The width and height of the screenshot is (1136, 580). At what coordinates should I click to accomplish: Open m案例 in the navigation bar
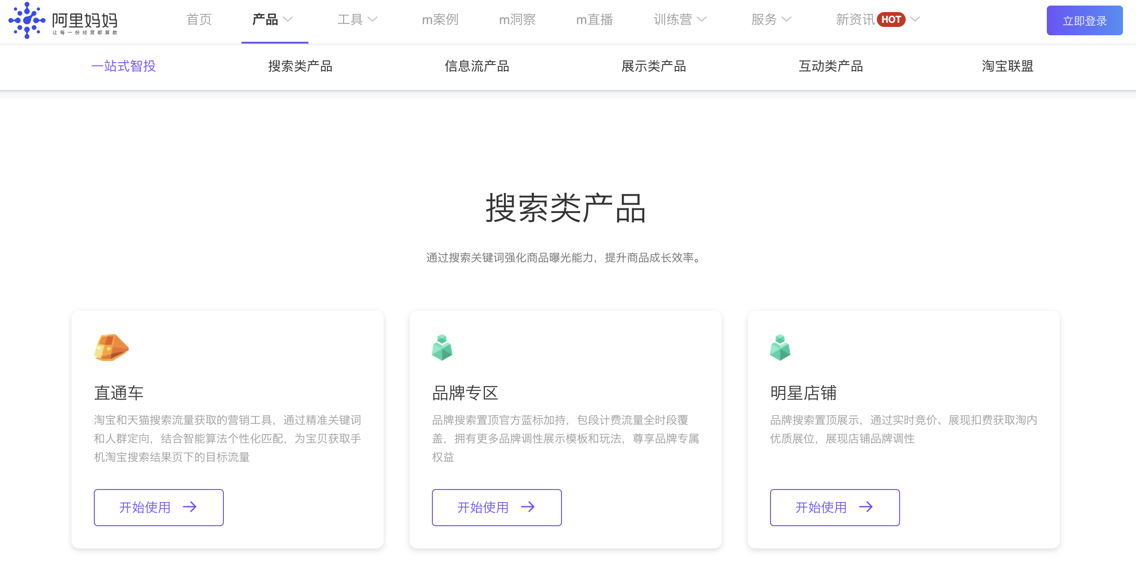pos(440,19)
